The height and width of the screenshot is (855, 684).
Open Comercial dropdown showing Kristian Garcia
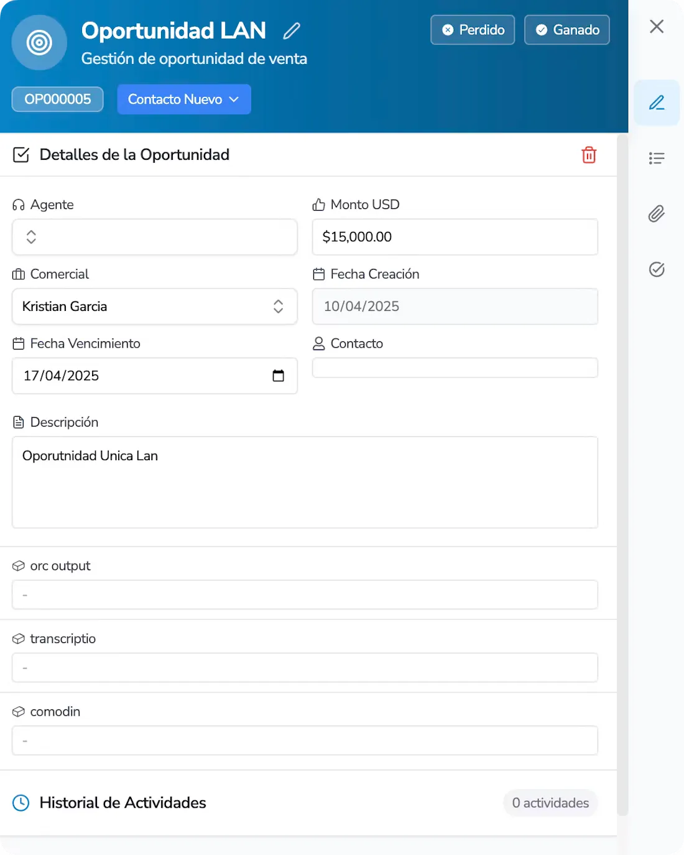[154, 307]
